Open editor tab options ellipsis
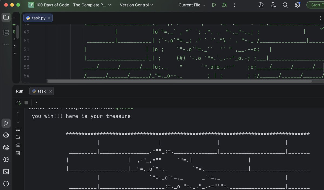Screen dimensions: 324x190 [x=320, y=18]
